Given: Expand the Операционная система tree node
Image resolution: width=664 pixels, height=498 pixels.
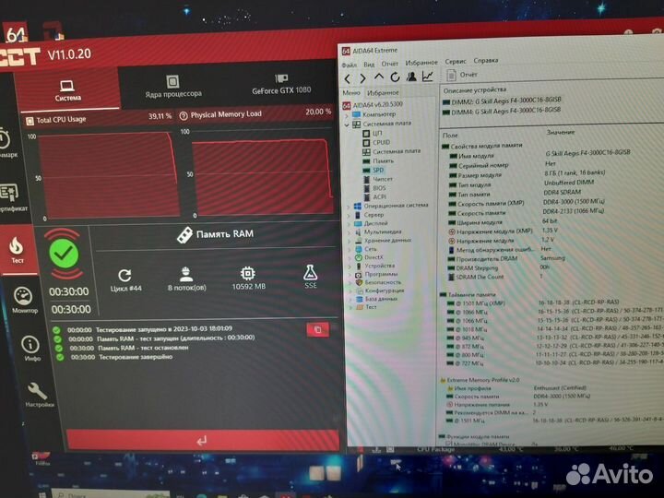Looking at the screenshot, I should point(349,207).
